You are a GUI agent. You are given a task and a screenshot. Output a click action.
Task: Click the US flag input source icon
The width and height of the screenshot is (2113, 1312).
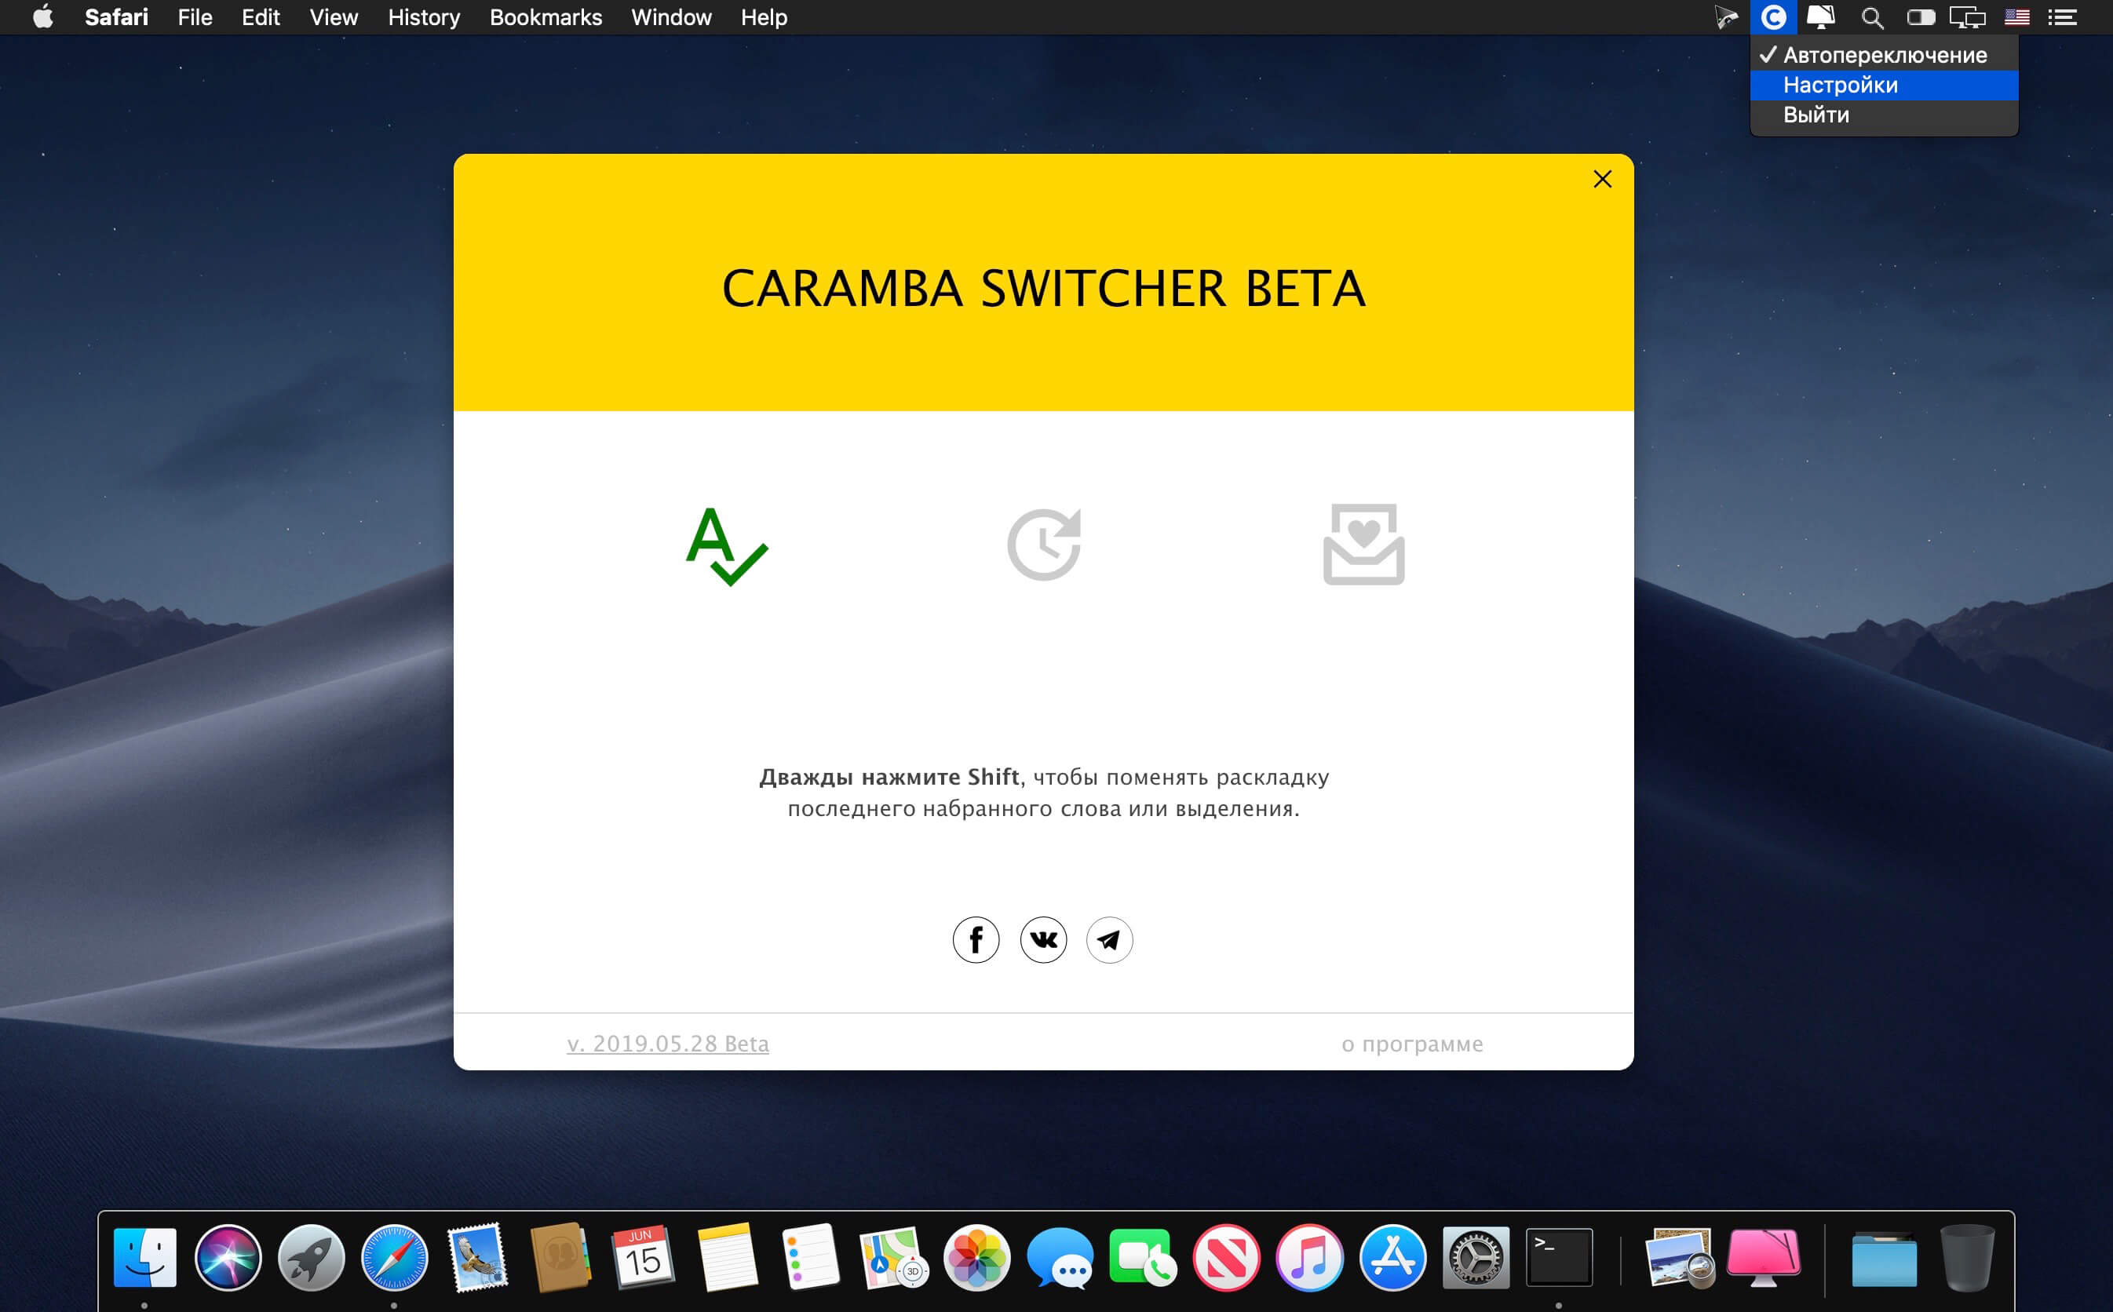2016,17
